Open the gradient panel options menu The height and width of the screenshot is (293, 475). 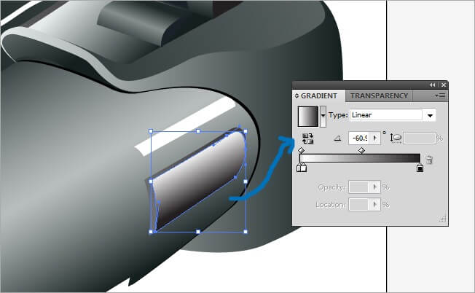point(440,96)
